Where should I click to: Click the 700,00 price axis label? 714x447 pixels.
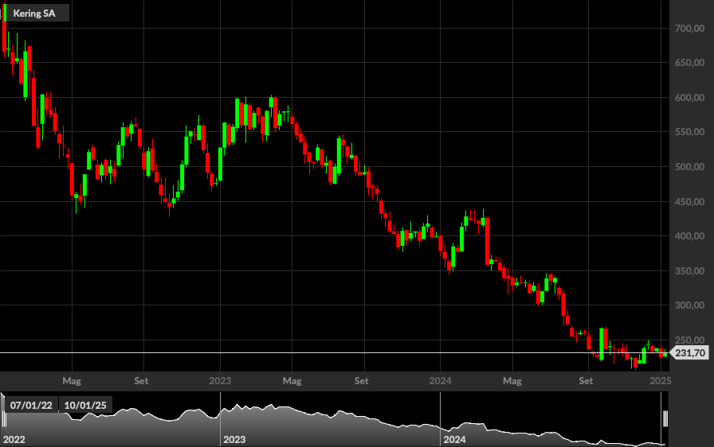point(689,29)
